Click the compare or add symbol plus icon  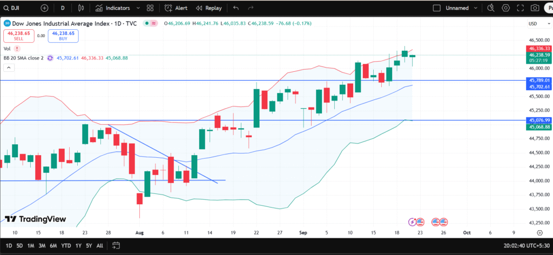click(x=44, y=8)
